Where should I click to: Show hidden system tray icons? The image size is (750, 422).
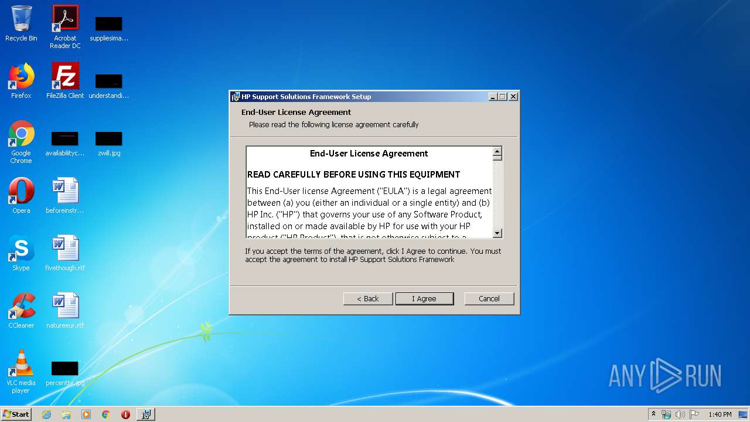[x=653, y=414]
